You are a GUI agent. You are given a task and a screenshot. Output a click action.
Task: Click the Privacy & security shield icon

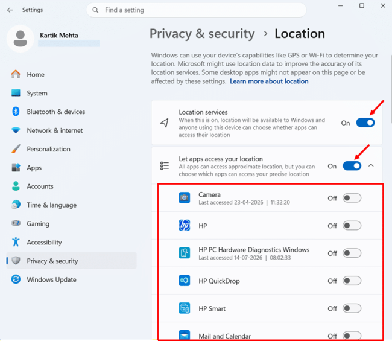tap(16, 261)
